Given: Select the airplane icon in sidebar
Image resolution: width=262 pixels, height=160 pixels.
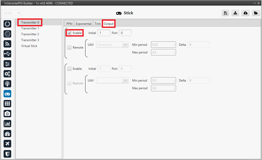Looking at the screenshot, I should pyautogui.click(x=7, y=143).
